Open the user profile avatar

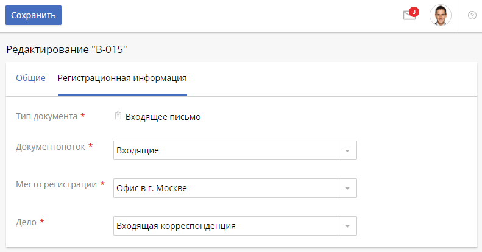pyautogui.click(x=440, y=15)
